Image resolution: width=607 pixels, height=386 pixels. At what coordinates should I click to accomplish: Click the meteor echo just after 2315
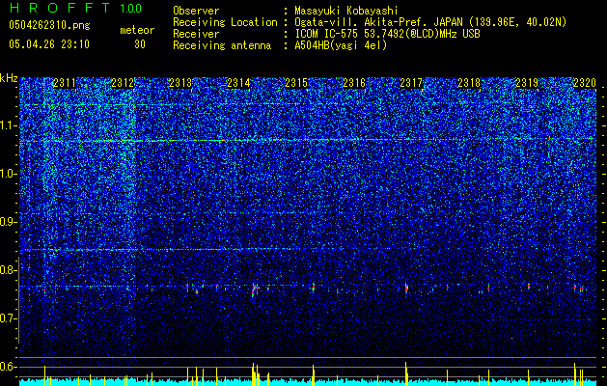(314, 288)
